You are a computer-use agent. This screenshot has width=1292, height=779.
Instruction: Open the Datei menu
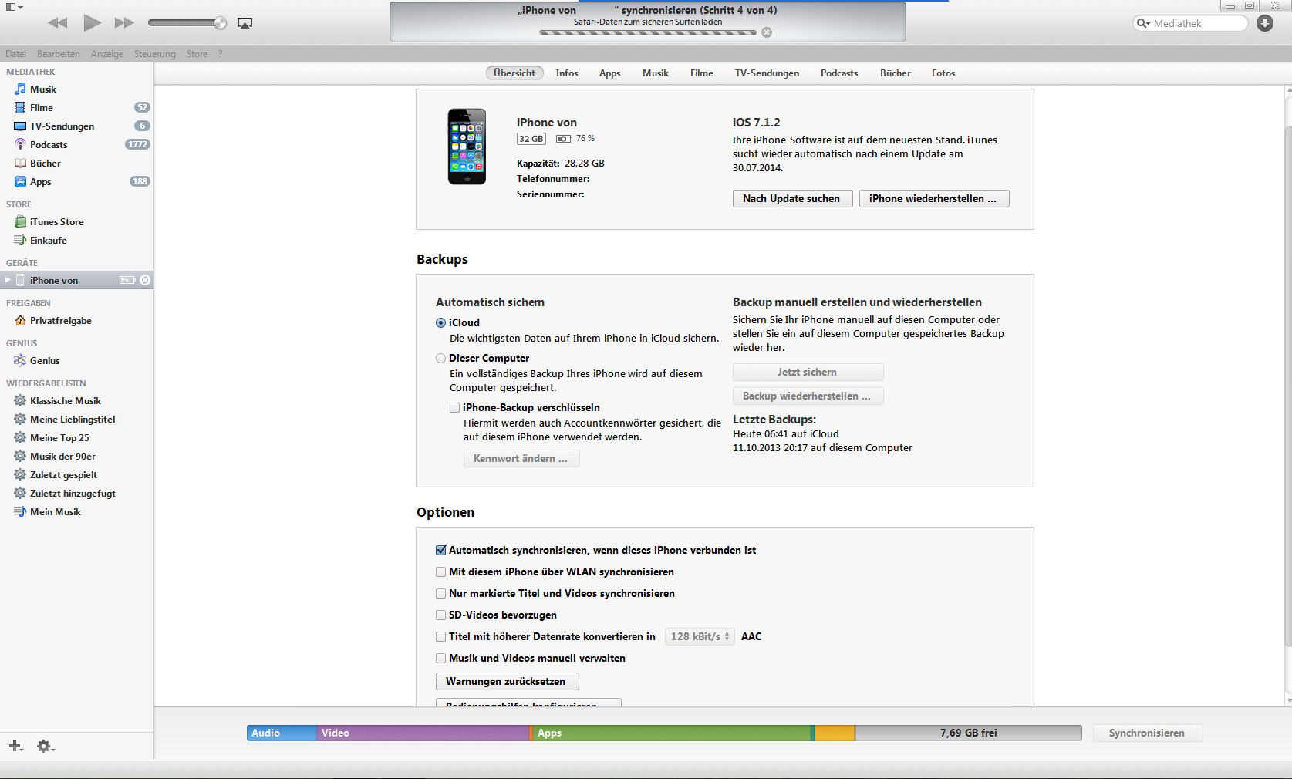[15, 54]
